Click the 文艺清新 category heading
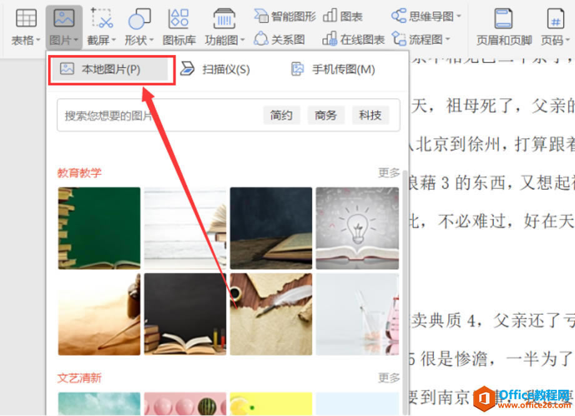Image resolution: width=575 pixels, height=416 pixels. point(79,378)
